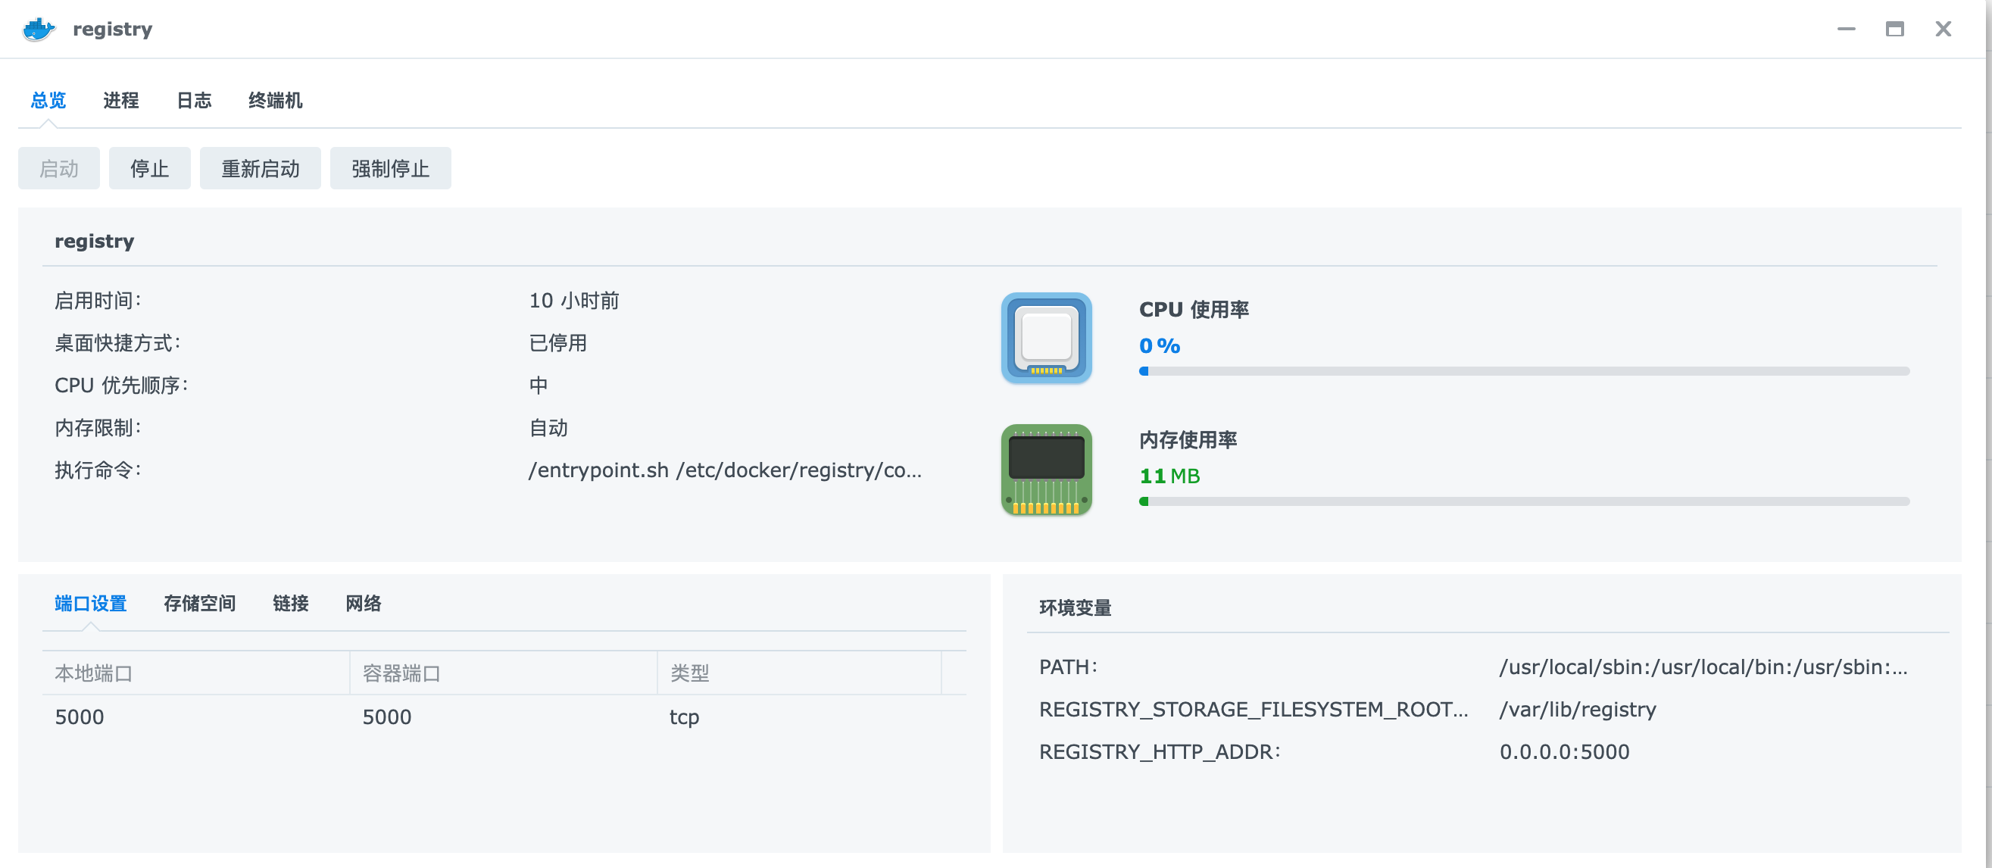This screenshot has height=868, width=1992.
Task: Click the PATH environment variable value
Action: [x=1703, y=667]
